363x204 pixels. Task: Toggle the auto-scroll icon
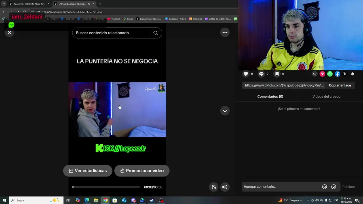click(214, 187)
